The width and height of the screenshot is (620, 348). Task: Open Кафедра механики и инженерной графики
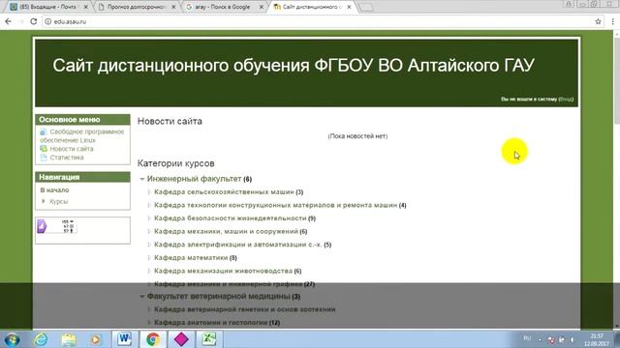point(229,283)
